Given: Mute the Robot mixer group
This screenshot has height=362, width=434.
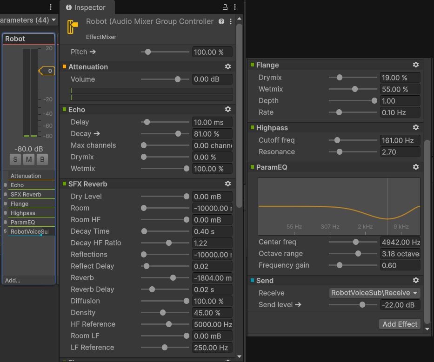Looking at the screenshot, I should click(29, 159).
